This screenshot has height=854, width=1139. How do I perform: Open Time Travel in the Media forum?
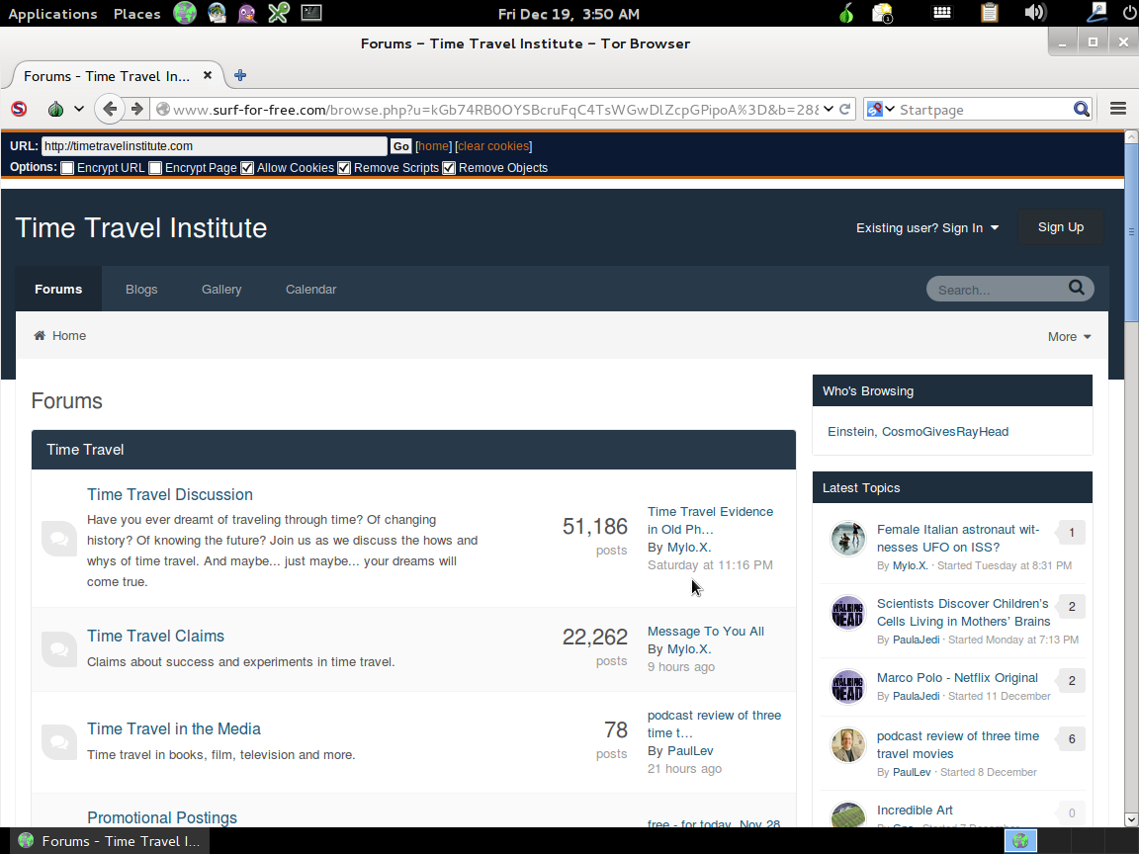click(x=174, y=729)
